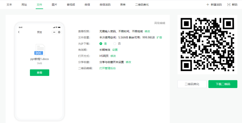
Task: Open the 网址 tab
Action: pos(24,5)
